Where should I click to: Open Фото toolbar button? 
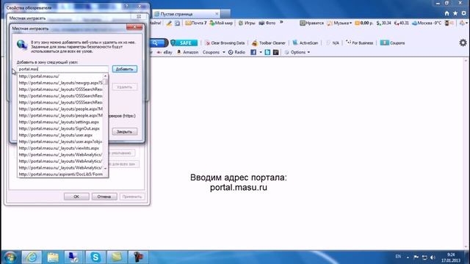click(x=267, y=23)
